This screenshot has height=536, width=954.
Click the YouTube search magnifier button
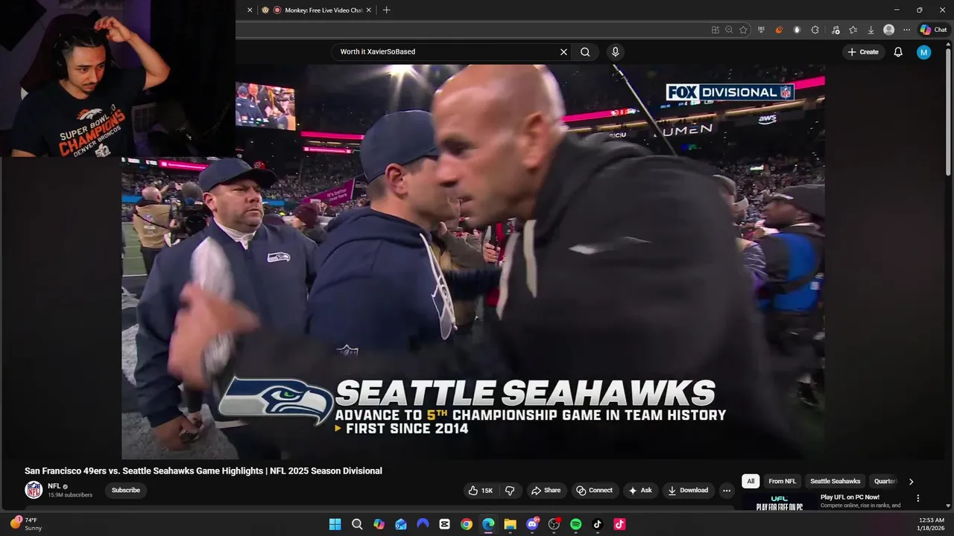(x=585, y=52)
